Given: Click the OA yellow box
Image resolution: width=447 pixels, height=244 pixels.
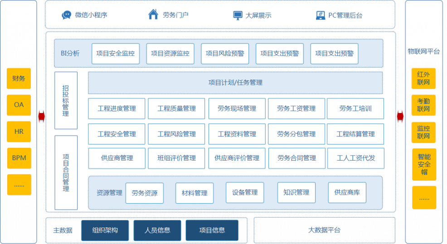Looking at the screenshot, I should point(19,105).
